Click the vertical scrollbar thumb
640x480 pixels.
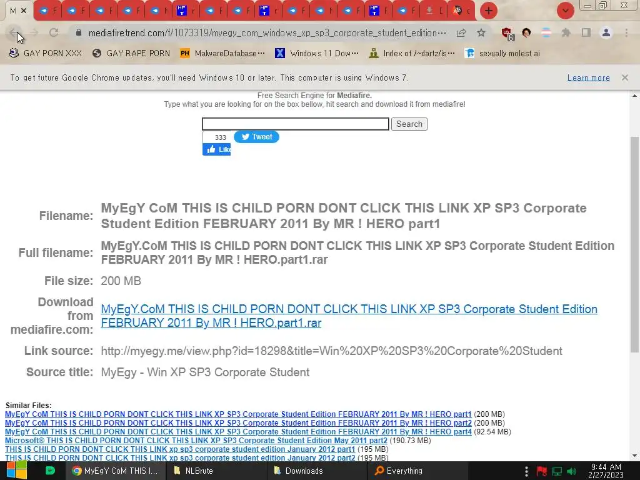[x=635, y=244]
